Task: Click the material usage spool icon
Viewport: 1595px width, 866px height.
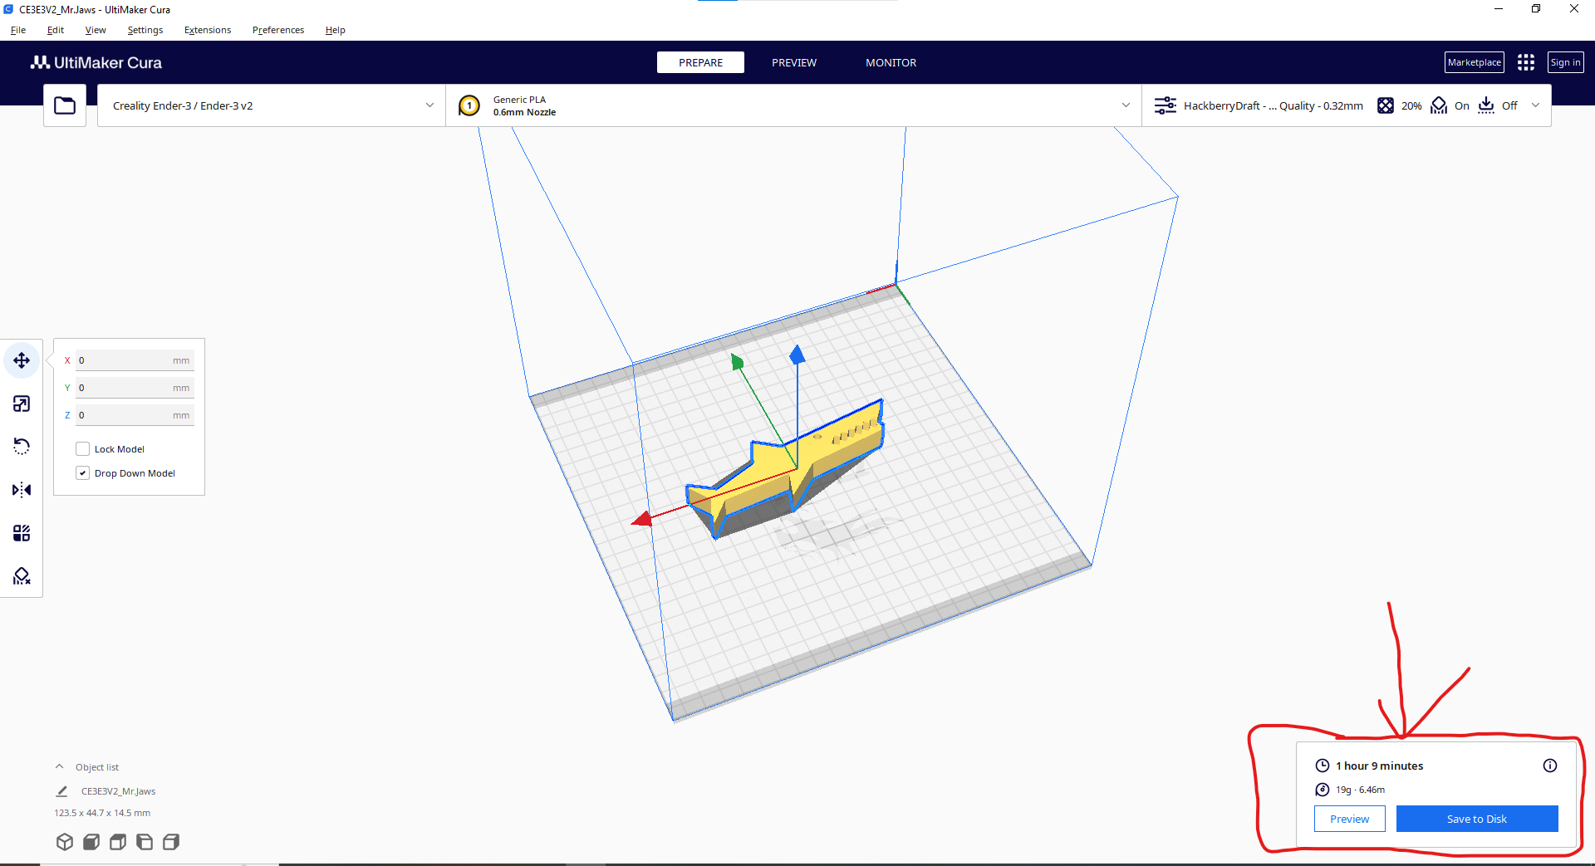Action: (x=1323, y=790)
